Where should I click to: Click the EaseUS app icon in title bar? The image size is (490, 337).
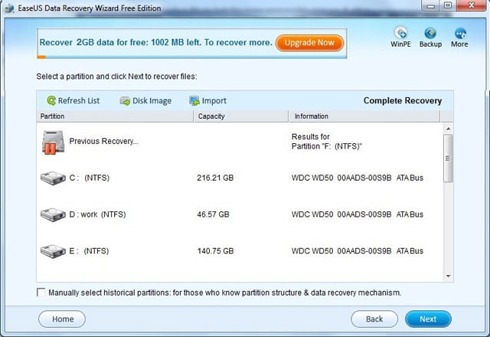click(x=9, y=8)
